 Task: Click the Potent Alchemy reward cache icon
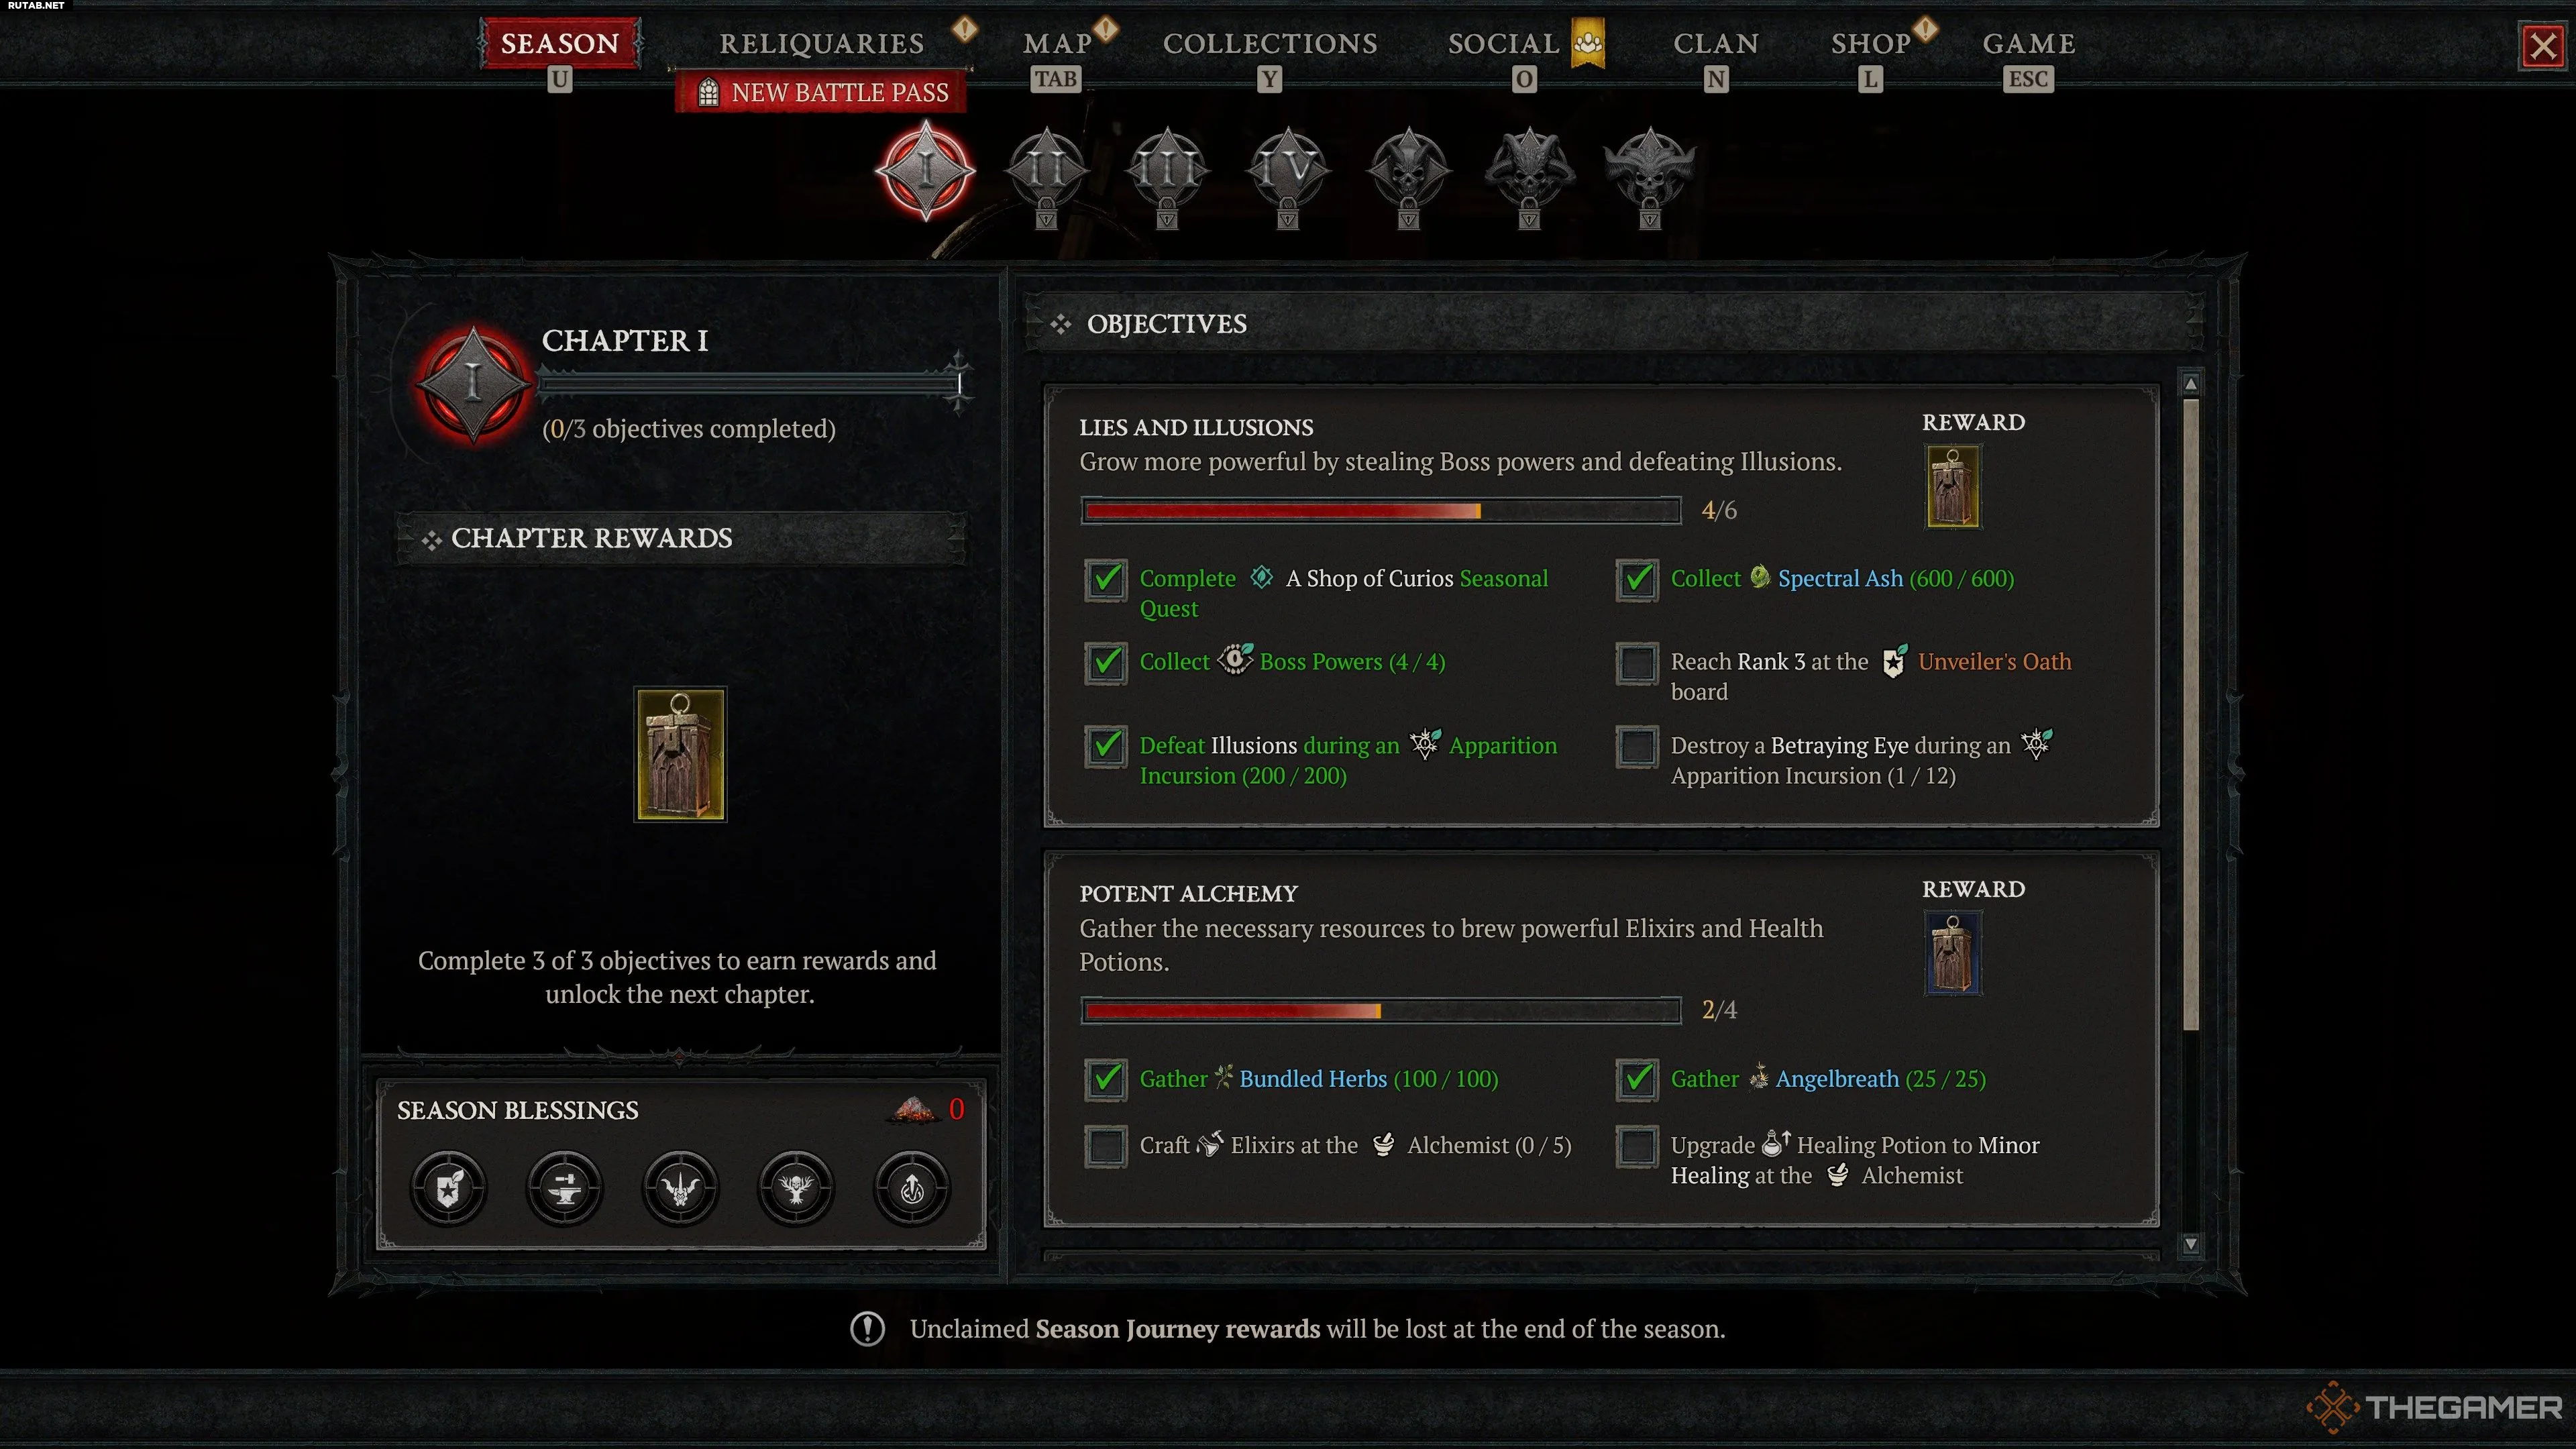(1953, 954)
